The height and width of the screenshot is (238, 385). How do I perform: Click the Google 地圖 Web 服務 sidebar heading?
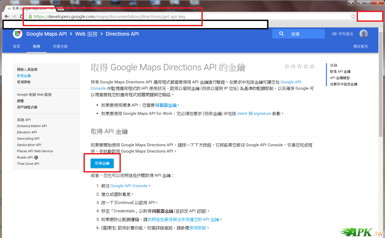(34, 95)
